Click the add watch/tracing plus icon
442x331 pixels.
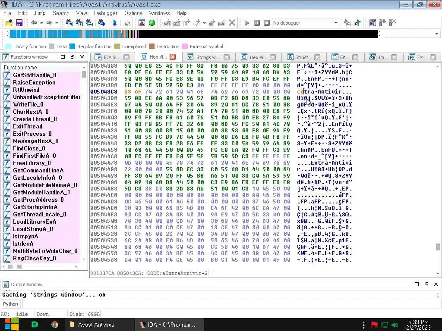382,23
